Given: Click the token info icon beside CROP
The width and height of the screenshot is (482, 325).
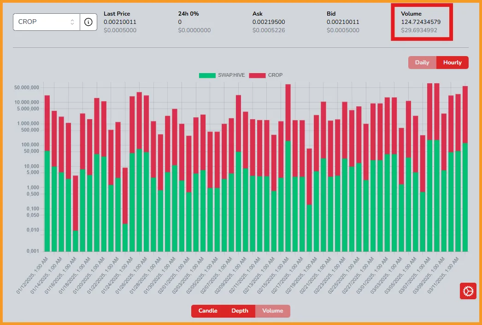Looking at the screenshot, I should click(x=88, y=22).
